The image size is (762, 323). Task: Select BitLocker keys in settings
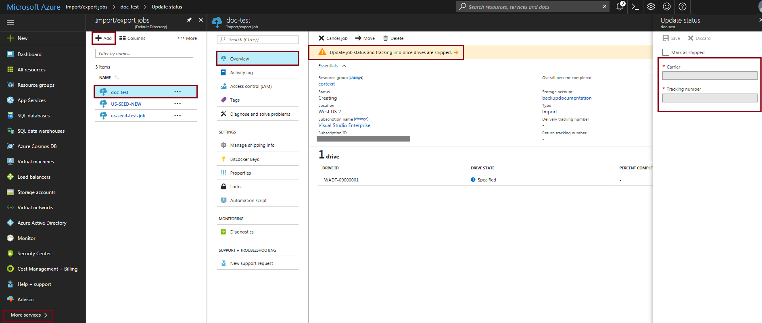tap(244, 159)
